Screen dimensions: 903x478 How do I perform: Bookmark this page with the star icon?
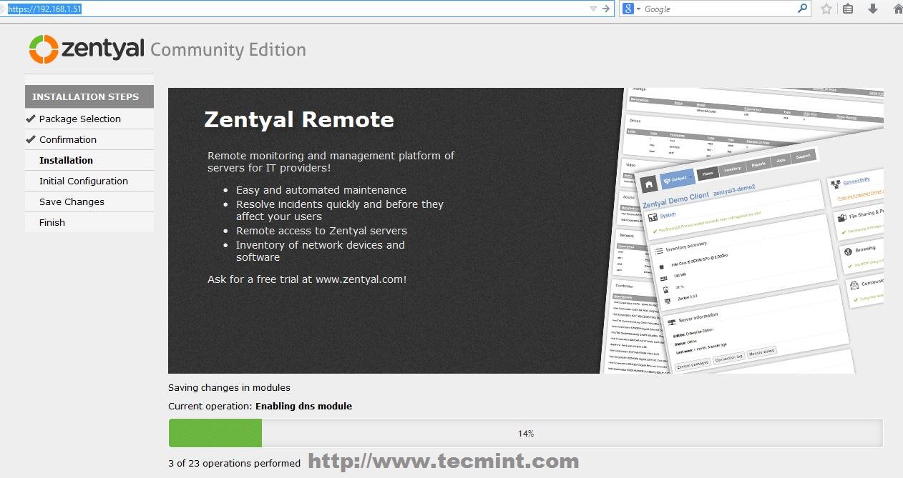click(826, 9)
